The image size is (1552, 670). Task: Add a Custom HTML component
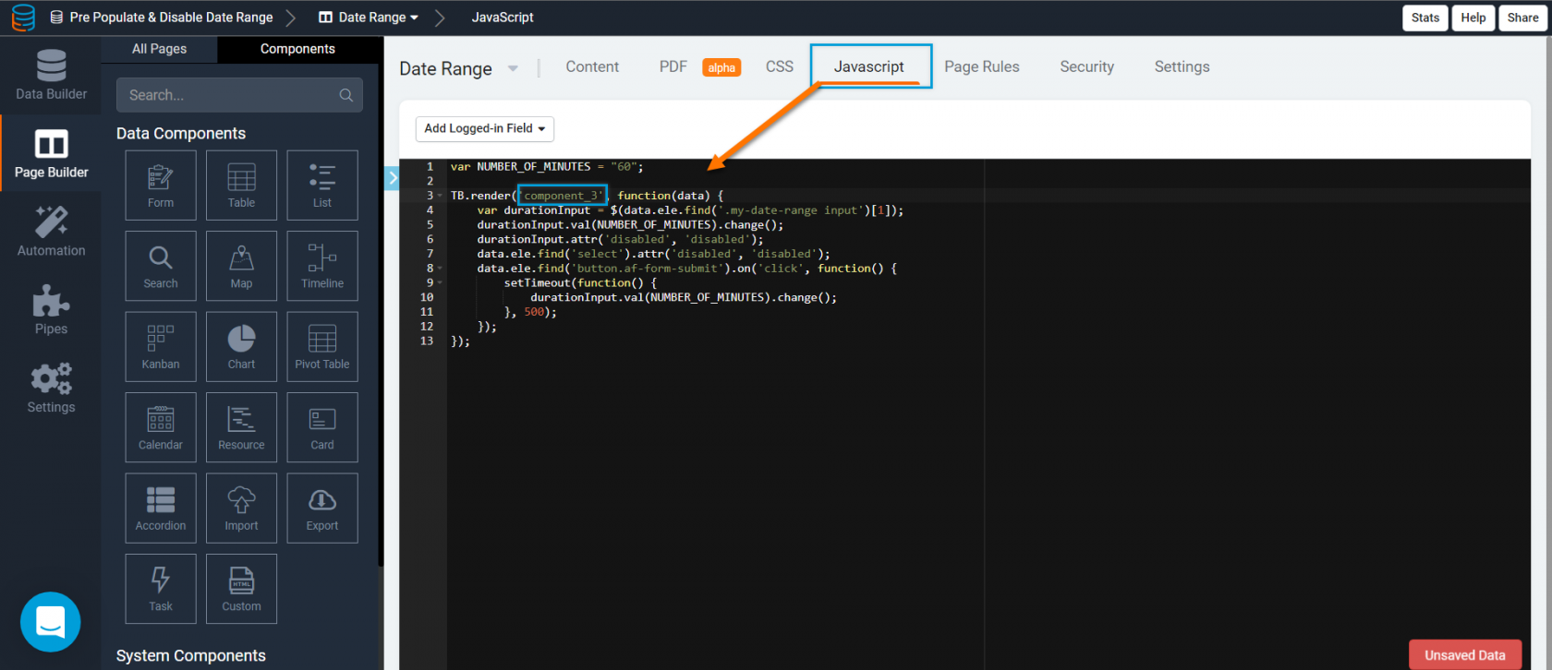pyautogui.click(x=241, y=589)
